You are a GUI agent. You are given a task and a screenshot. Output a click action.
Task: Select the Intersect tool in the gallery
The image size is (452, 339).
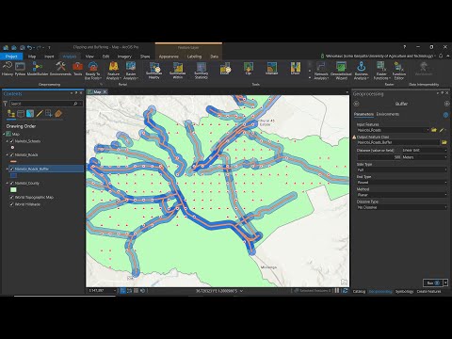(x=272, y=69)
